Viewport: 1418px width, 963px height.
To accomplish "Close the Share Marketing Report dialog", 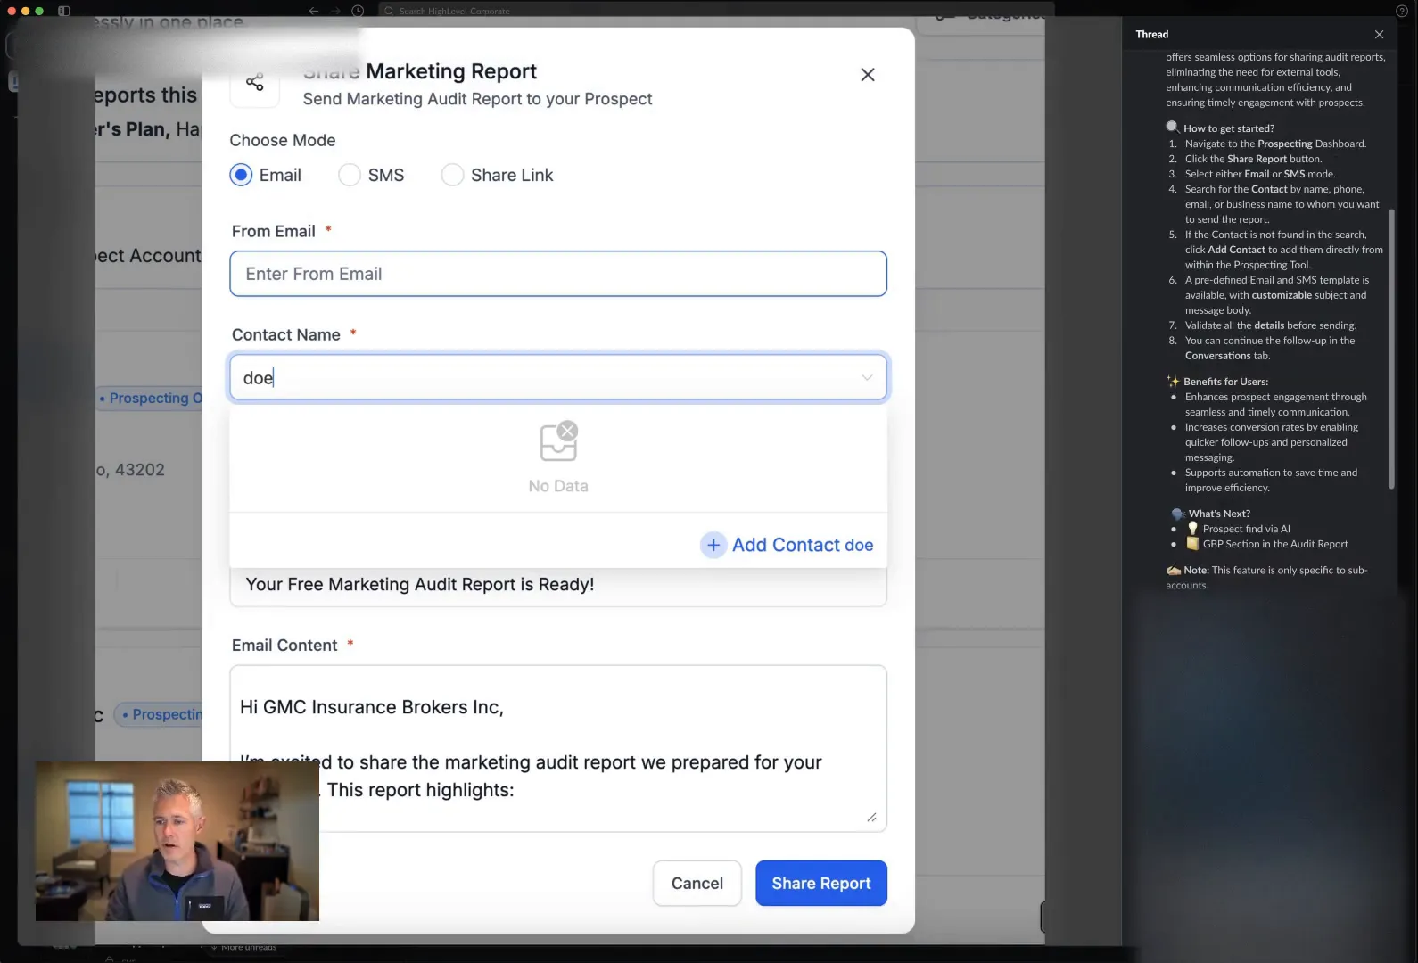I will click(x=868, y=75).
